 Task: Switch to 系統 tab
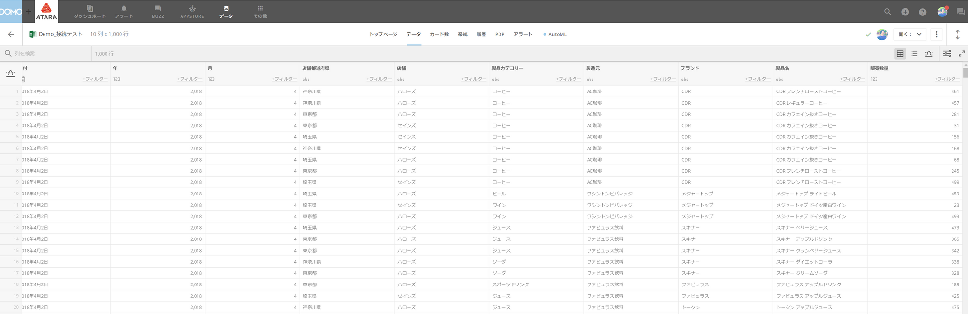click(x=463, y=34)
